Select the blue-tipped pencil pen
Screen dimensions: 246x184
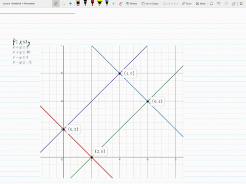point(107,3)
